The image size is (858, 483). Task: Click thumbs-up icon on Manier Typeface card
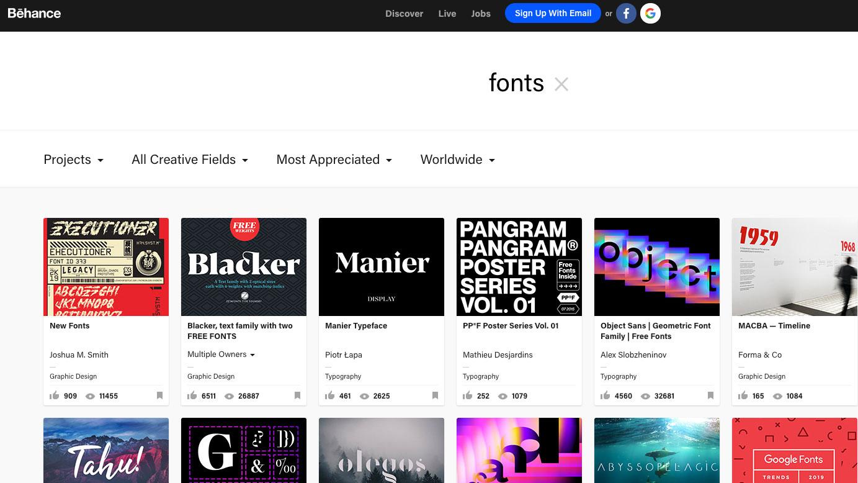[x=330, y=395]
